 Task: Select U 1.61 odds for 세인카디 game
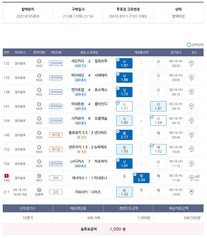124,63
